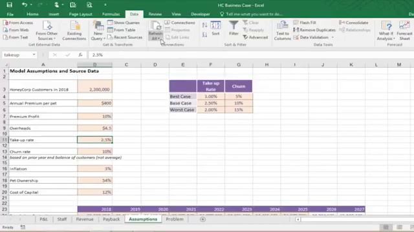
Task: Click Advanced filter
Action: [256, 37]
